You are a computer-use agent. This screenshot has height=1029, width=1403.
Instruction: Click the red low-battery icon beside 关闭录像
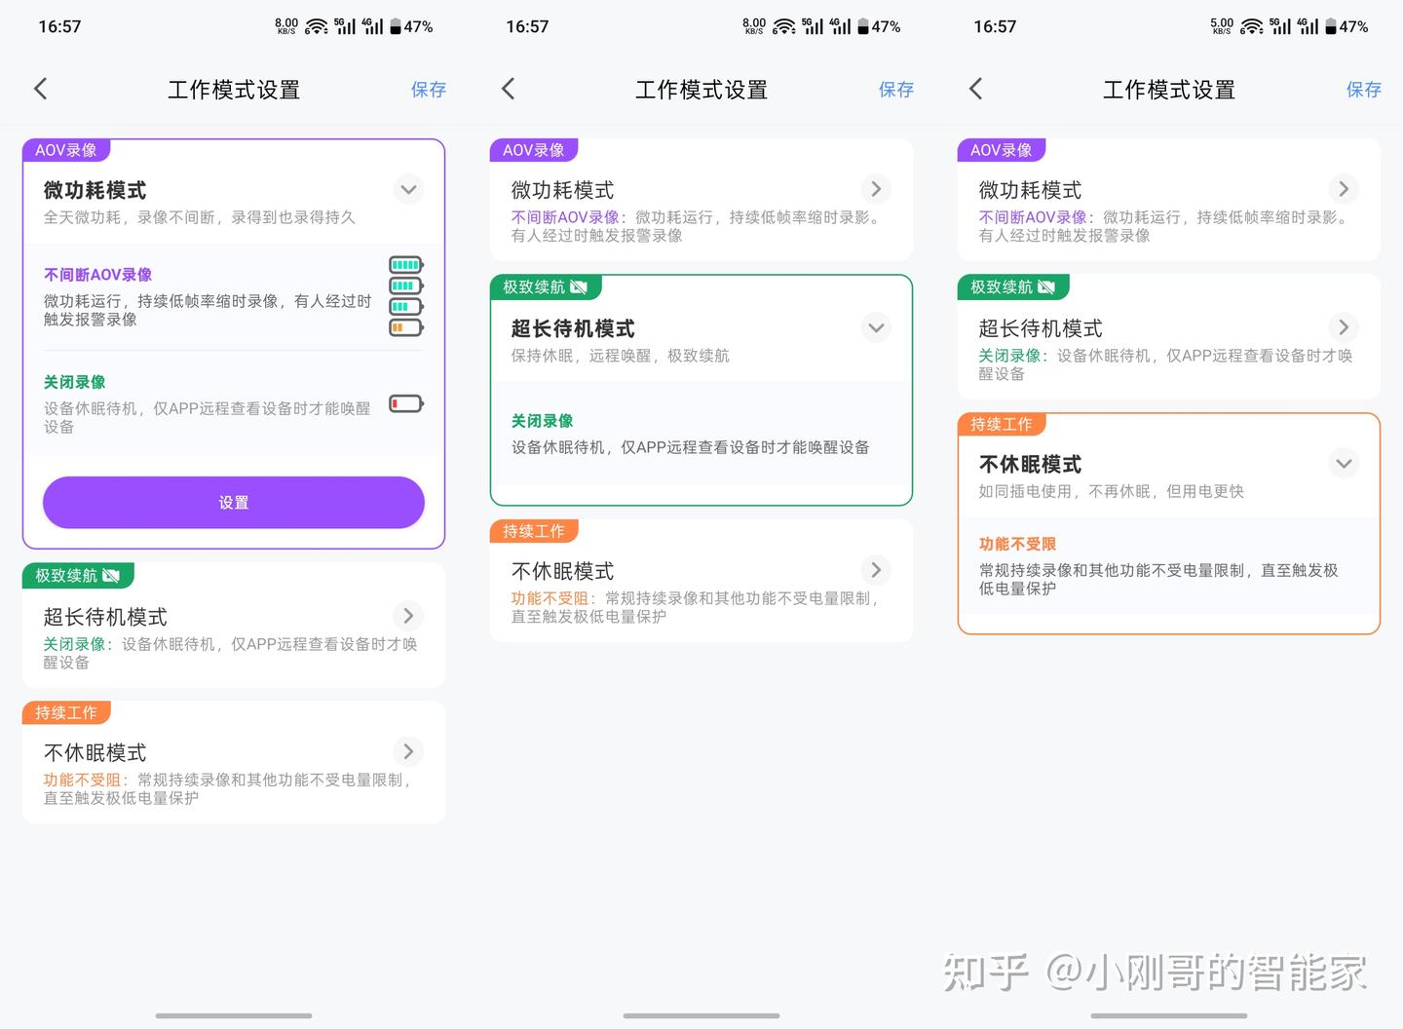coord(406,403)
